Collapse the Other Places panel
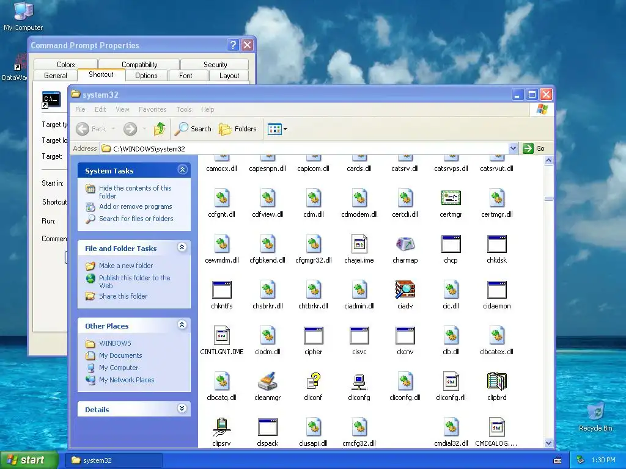The width and height of the screenshot is (626, 469). [182, 325]
